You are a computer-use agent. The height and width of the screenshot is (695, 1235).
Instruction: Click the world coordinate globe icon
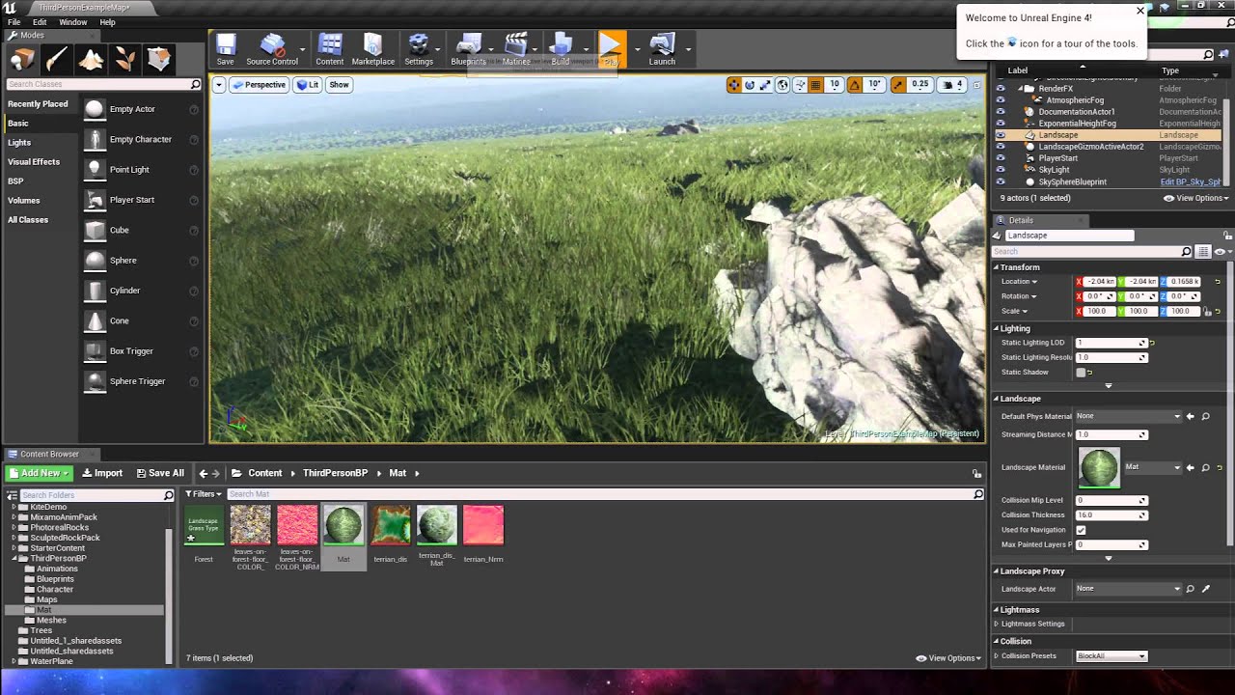tap(782, 85)
